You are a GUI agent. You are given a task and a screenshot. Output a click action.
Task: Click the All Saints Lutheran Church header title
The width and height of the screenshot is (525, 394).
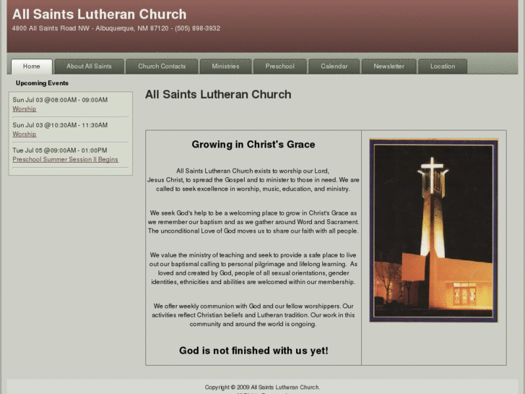(x=99, y=14)
